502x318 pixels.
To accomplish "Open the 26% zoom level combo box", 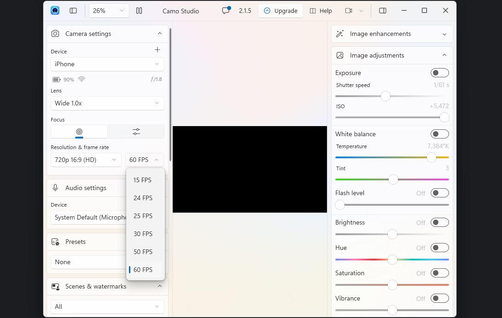I will coord(109,11).
